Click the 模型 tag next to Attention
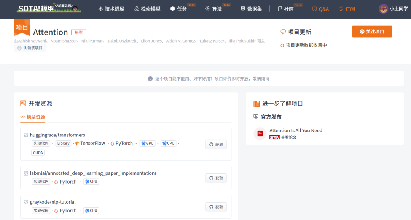 [79, 32]
